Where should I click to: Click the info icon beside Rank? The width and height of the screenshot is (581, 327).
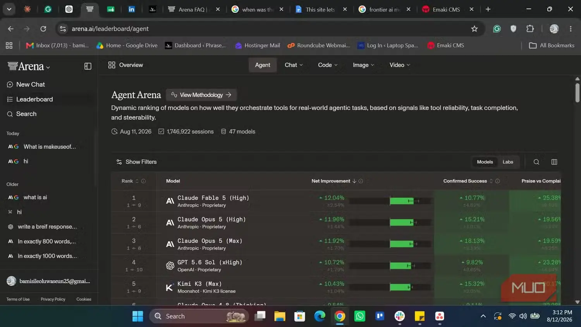[143, 181]
